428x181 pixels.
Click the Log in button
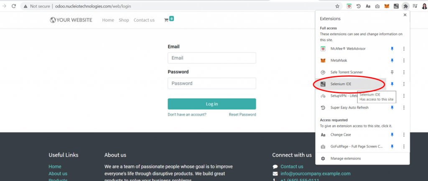[212, 104]
